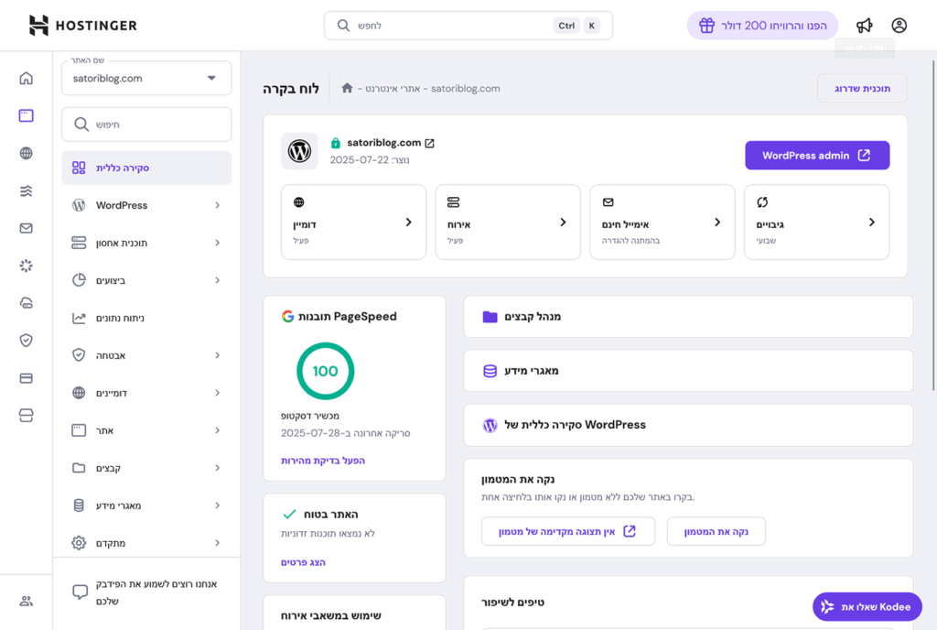Expand the WordPress sidebar menu
937x630 pixels.
146,205
